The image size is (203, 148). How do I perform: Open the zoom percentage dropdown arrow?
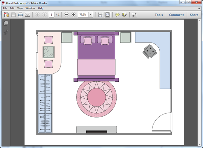91,15
